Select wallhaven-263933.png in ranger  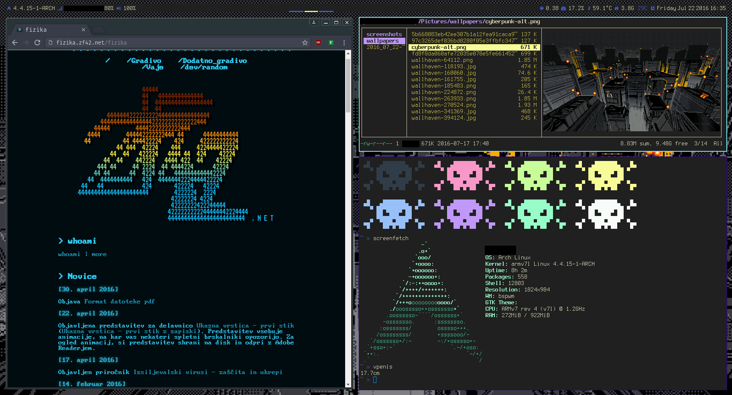tap(474, 99)
